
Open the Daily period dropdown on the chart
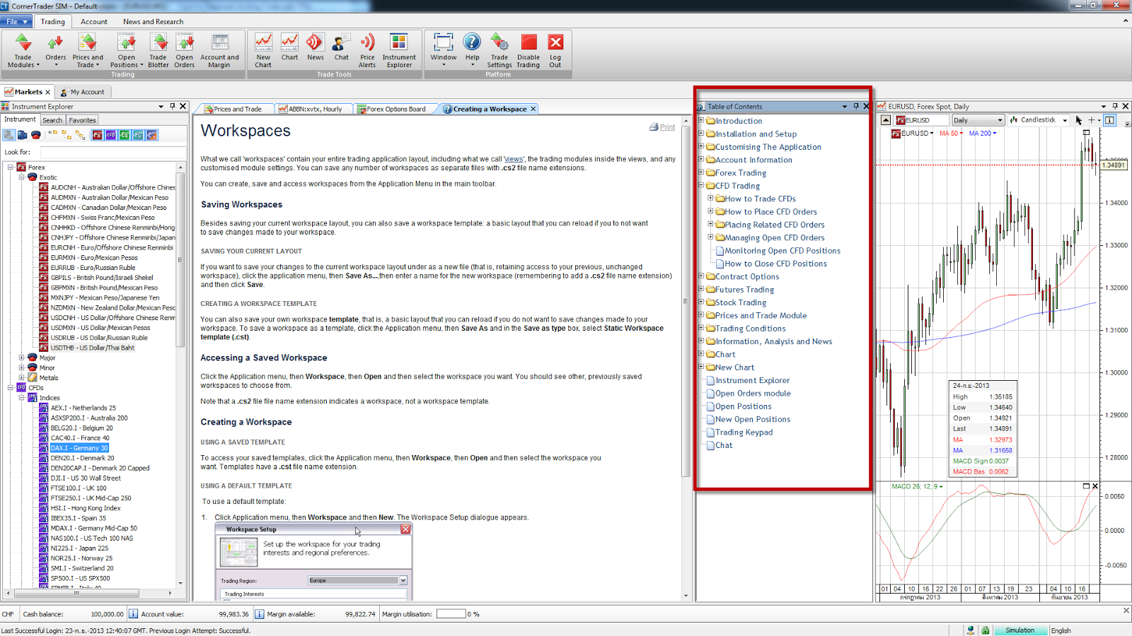click(978, 120)
